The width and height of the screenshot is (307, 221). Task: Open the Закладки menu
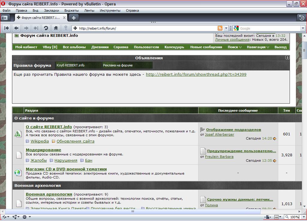[x=52, y=10]
